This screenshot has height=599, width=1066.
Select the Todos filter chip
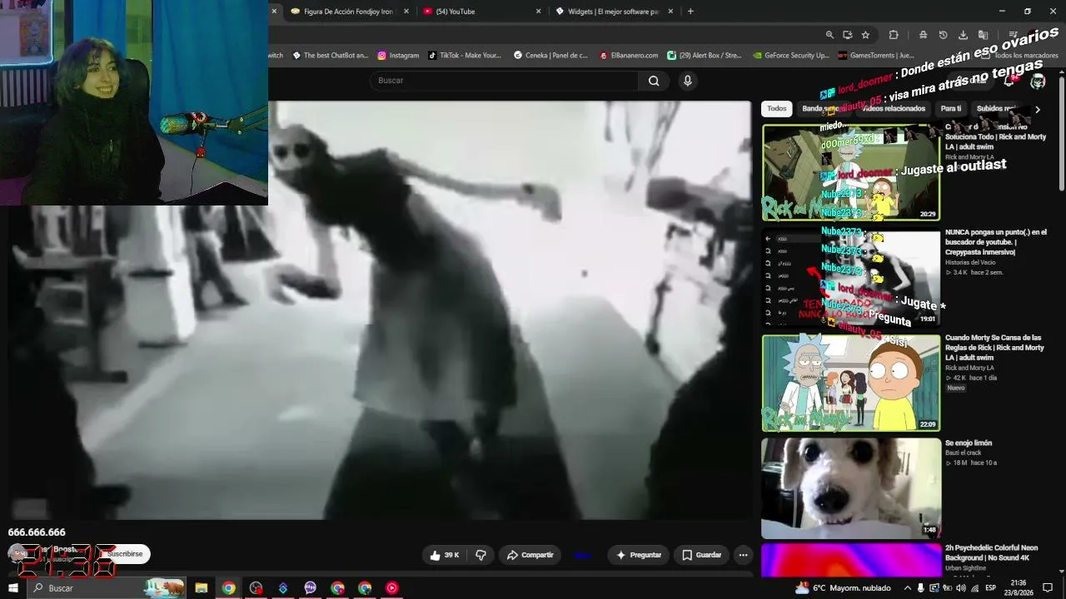[776, 109]
